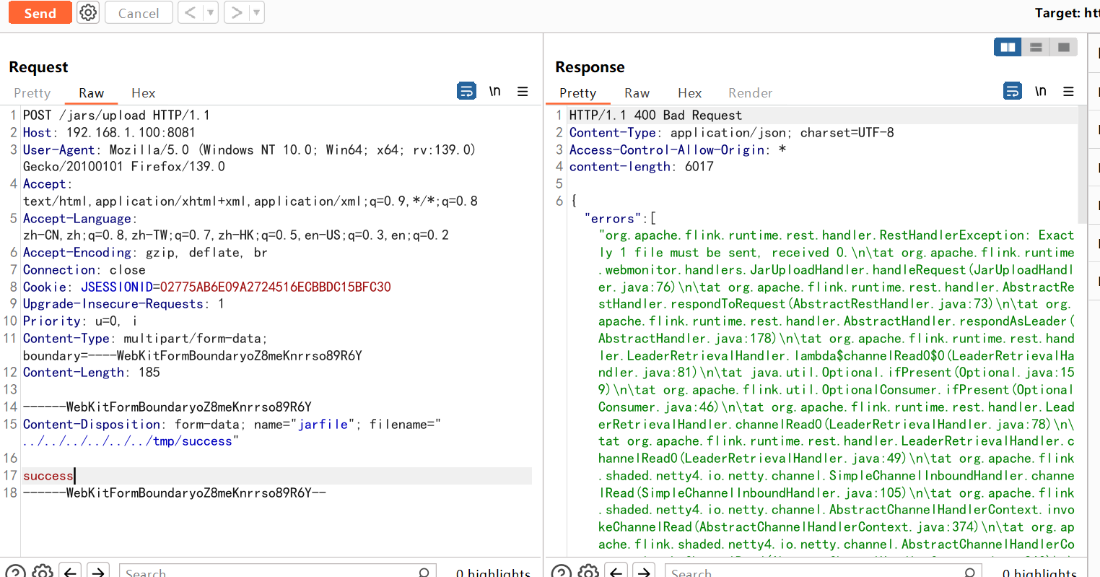Toggle non-printable \n characters in Response panel
The width and height of the screenshot is (1100, 577).
point(1040,91)
